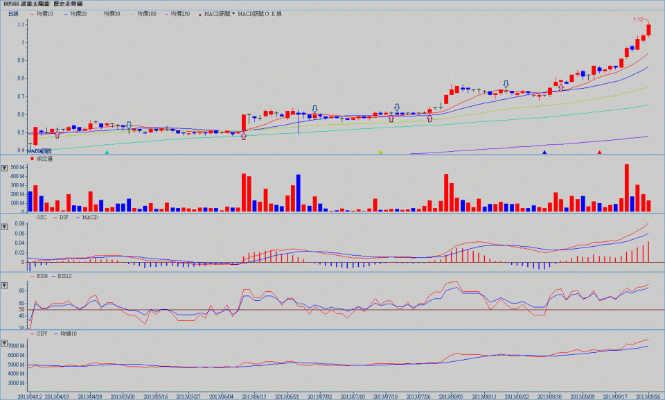Toggle the 均價250 moving average legend

(x=177, y=13)
